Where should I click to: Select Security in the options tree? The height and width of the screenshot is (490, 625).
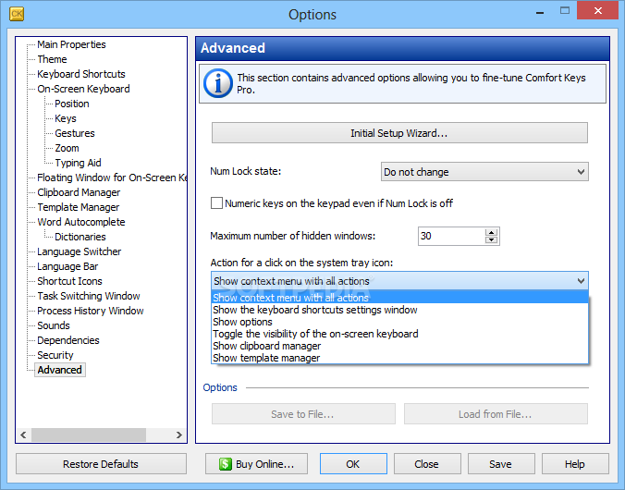tap(55, 355)
